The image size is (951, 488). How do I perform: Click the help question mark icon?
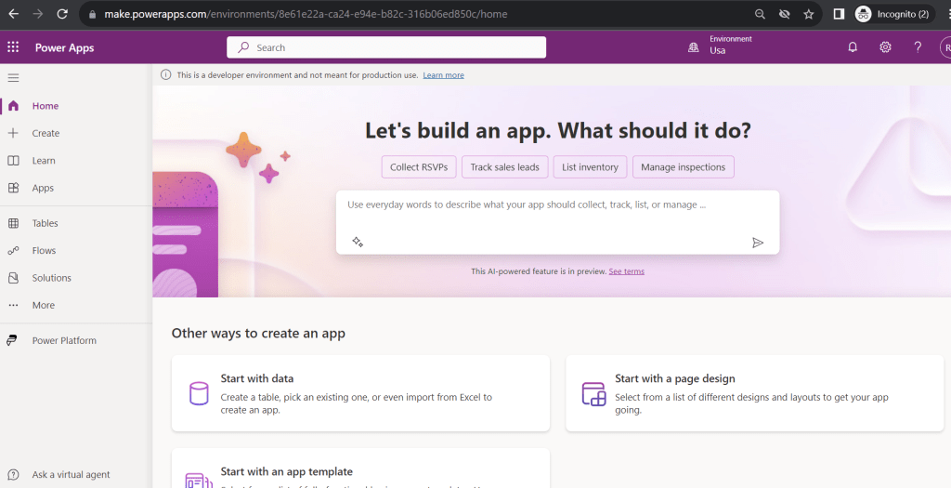(918, 47)
